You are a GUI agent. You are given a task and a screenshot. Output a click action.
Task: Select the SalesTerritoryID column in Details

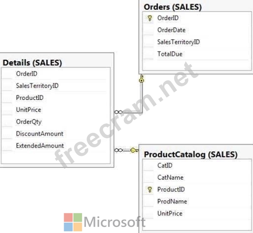(x=56, y=86)
